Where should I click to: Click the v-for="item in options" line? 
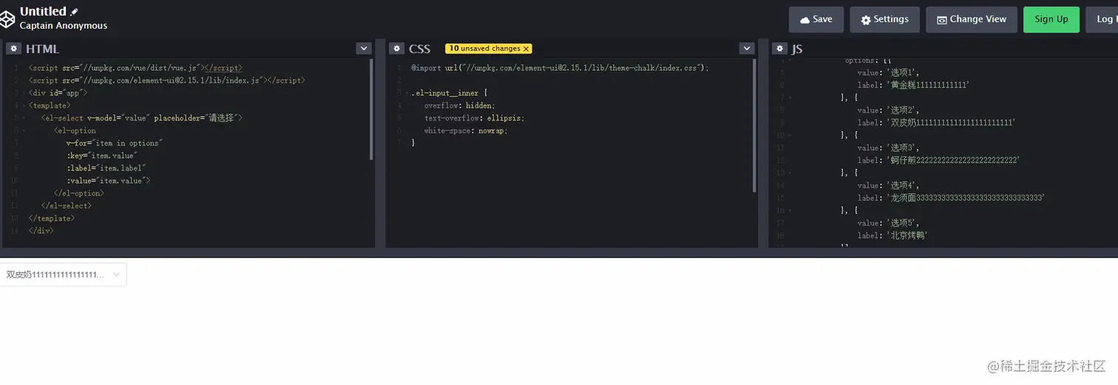pyautogui.click(x=114, y=143)
